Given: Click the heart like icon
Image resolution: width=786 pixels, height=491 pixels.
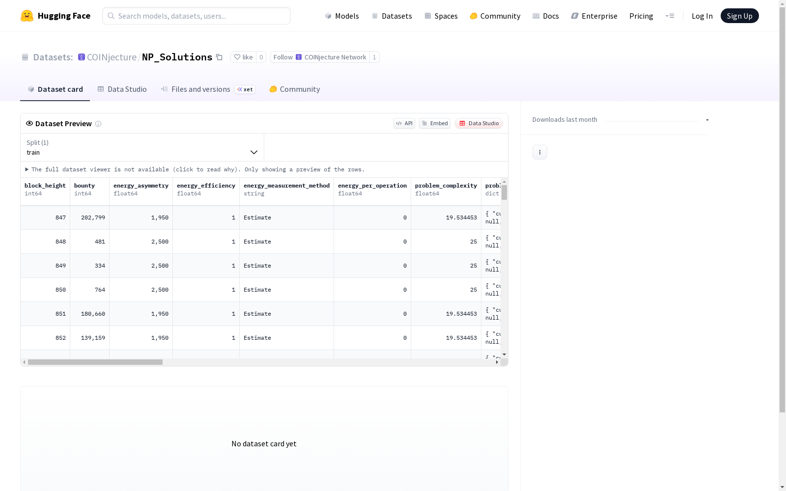Looking at the screenshot, I should tap(237, 57).
